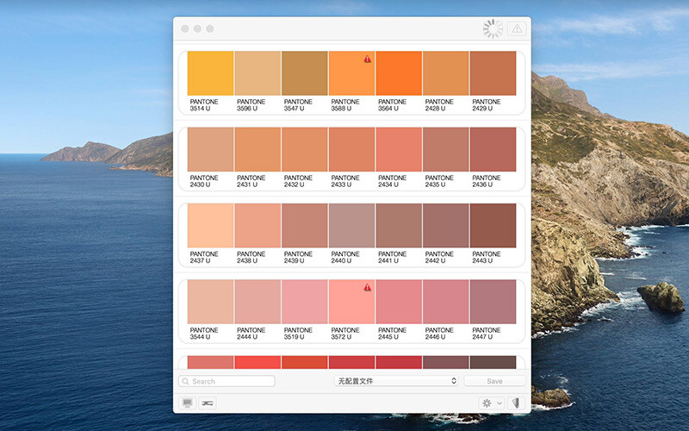Select the PANTONE 2428 U swatch
Image resolution: width=689 pixels, height=431 pixels.
click(446, 73)
